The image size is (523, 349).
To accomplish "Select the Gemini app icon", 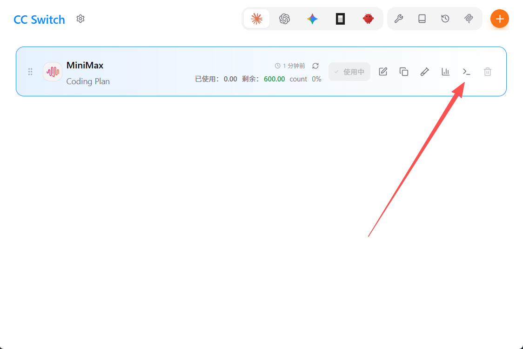I will (x=312, y=19).
